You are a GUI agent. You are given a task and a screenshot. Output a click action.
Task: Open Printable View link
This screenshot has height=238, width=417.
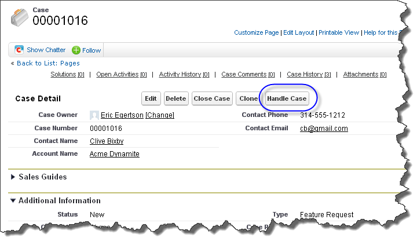click(x=339, y=32)
